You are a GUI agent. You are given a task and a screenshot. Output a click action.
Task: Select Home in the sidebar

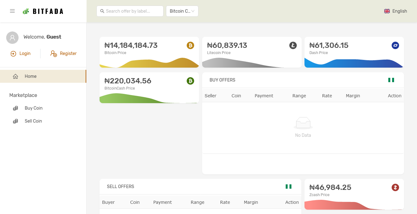tap(31, 76)
